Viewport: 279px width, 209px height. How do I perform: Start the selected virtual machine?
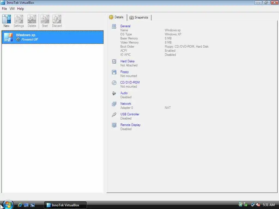coord(45,21)
